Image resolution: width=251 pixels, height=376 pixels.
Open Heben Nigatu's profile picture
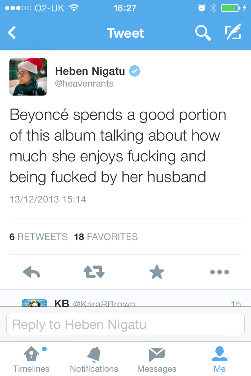(28, 77)
